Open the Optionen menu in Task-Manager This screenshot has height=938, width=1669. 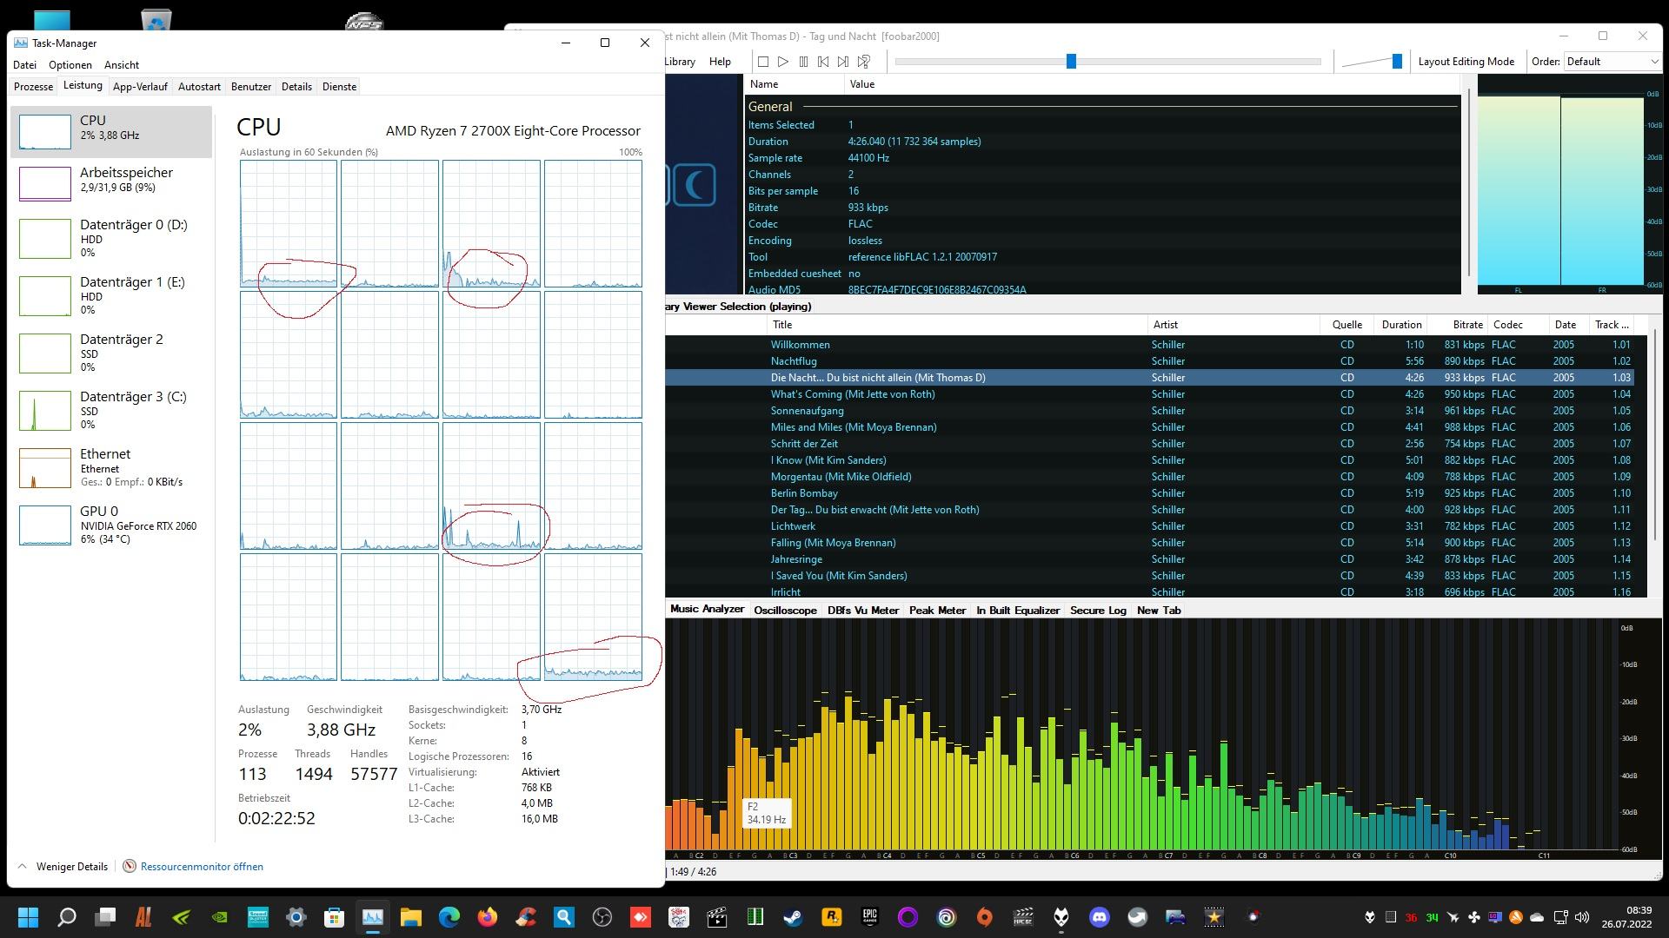click(x=70, y=65)
